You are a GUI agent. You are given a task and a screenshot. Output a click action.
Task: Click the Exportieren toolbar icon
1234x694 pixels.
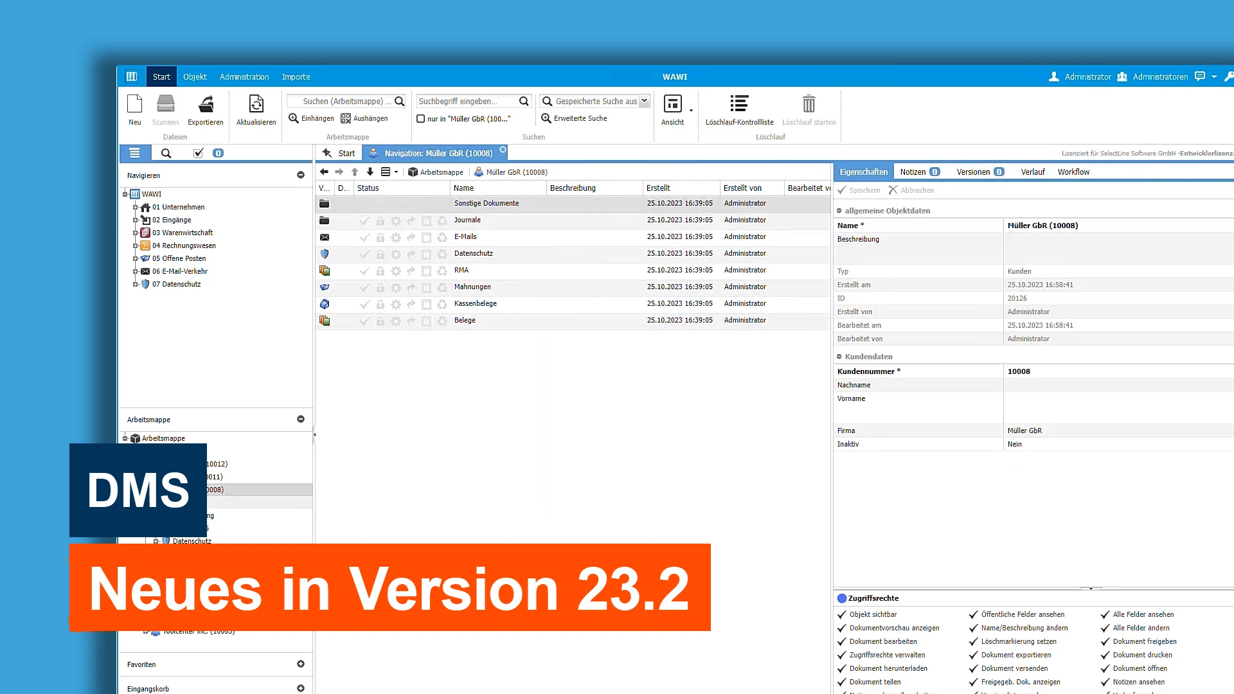pyautogui.click(x=206, y=105)
